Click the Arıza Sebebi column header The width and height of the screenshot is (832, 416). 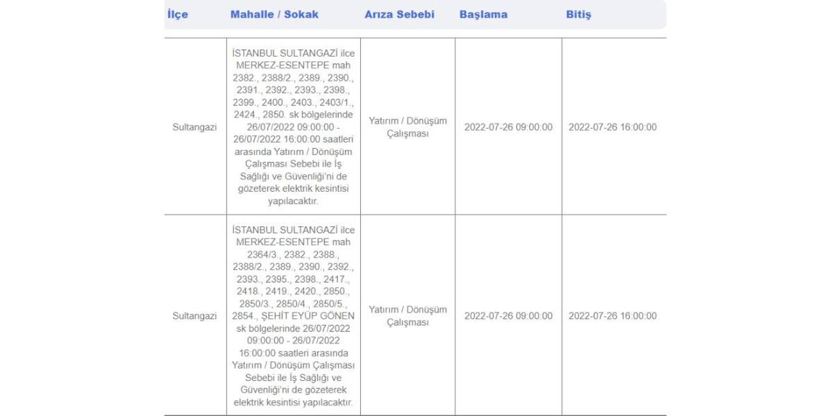(399, 14)
